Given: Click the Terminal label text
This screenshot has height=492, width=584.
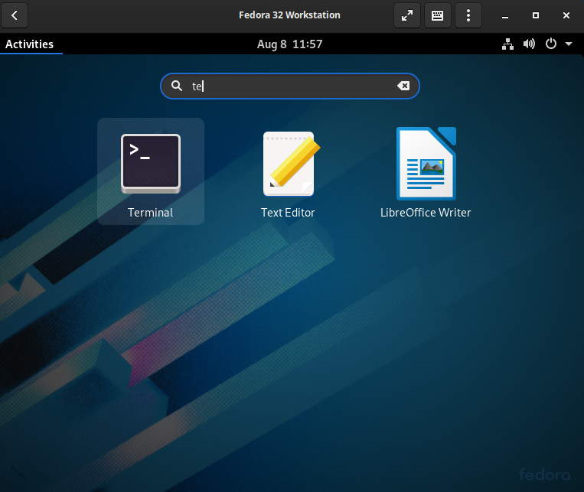Looking at the screenshot, I should pyautogui.click(x=151, y=212).
